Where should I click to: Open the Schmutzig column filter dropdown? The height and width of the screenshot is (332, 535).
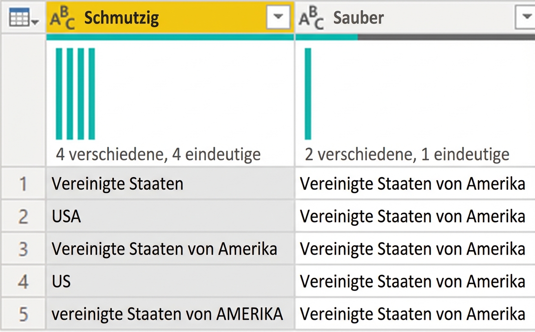point(279,17)
